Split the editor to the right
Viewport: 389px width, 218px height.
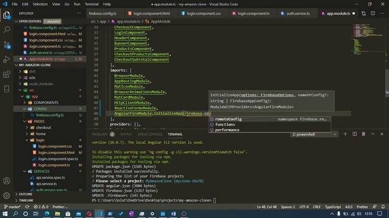[373, 13]
